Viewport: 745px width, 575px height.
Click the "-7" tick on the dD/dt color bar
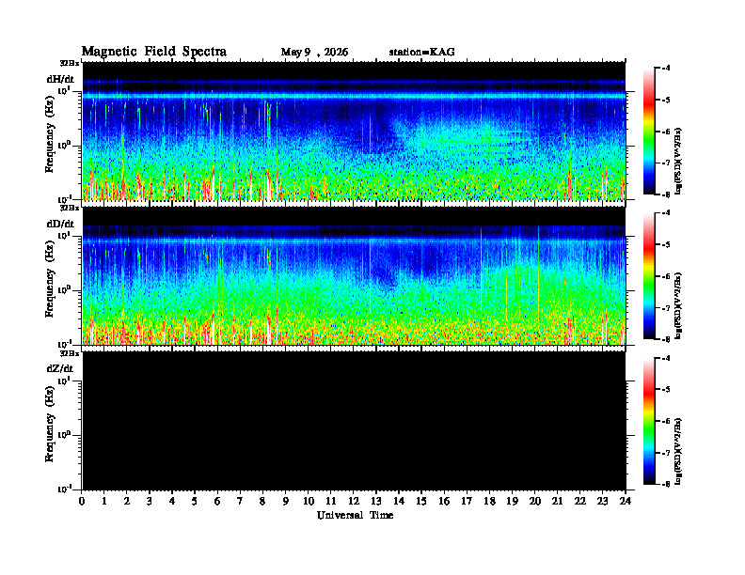(666, 308)
